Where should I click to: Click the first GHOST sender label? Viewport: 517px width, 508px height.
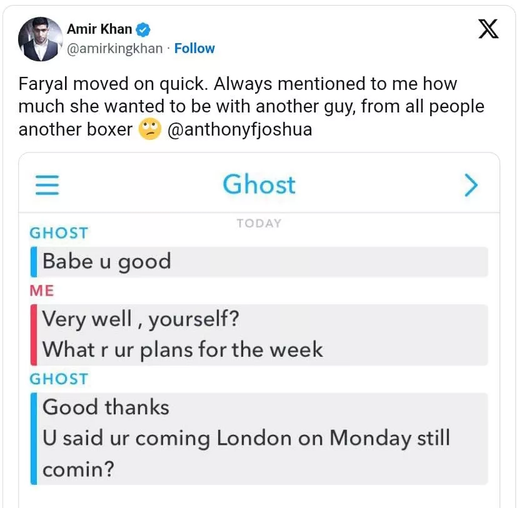click(x=59, y=233)
